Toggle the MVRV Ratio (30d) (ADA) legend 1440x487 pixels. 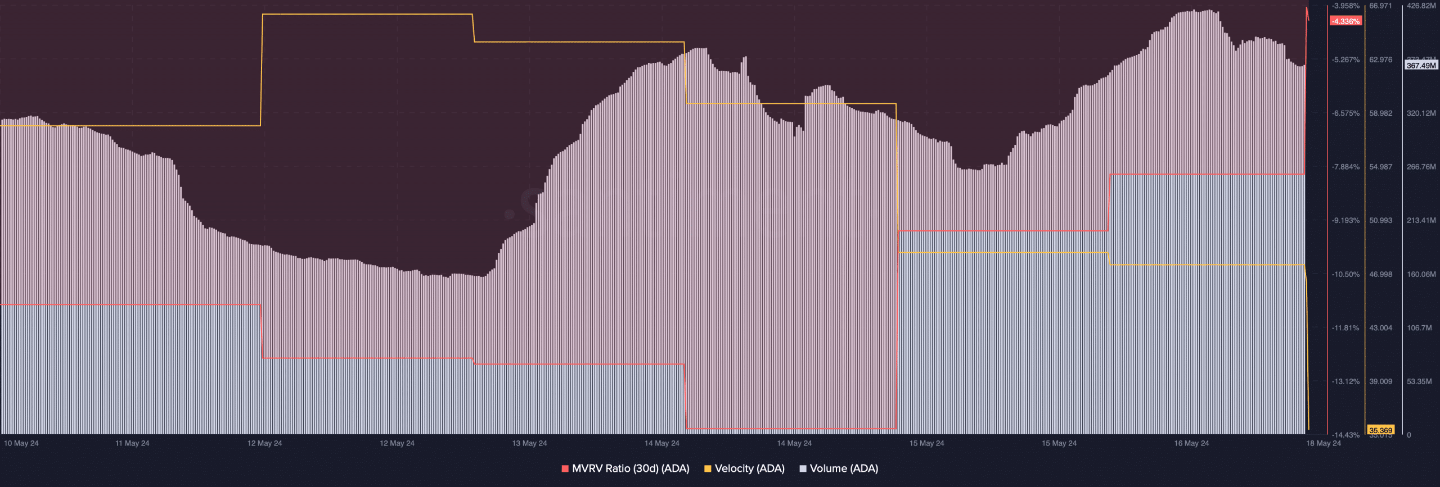[x=625, y=468]
